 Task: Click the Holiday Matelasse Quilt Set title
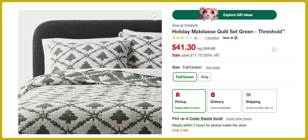point(228,32)
